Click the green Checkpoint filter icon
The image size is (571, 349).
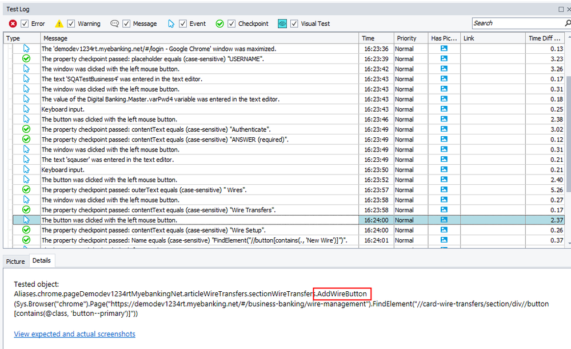219,23
